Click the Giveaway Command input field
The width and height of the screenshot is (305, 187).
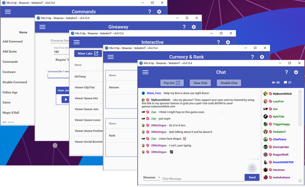58,75
